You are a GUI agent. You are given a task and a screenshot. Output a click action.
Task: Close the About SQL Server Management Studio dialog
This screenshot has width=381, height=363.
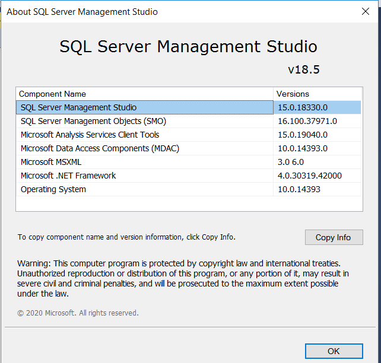pyautogui.click(x=365, y=11)
